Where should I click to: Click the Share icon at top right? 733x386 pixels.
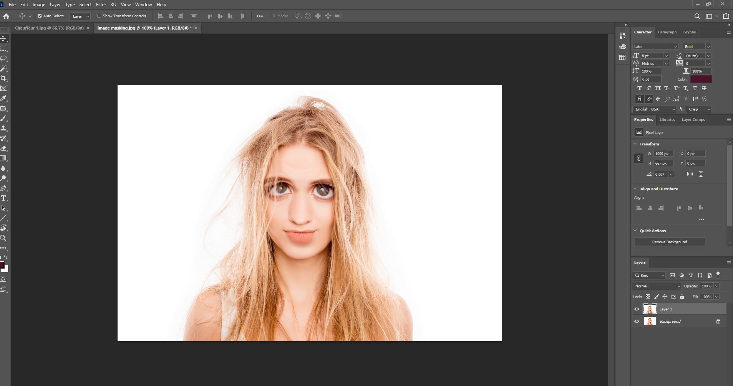pos(726,16)
